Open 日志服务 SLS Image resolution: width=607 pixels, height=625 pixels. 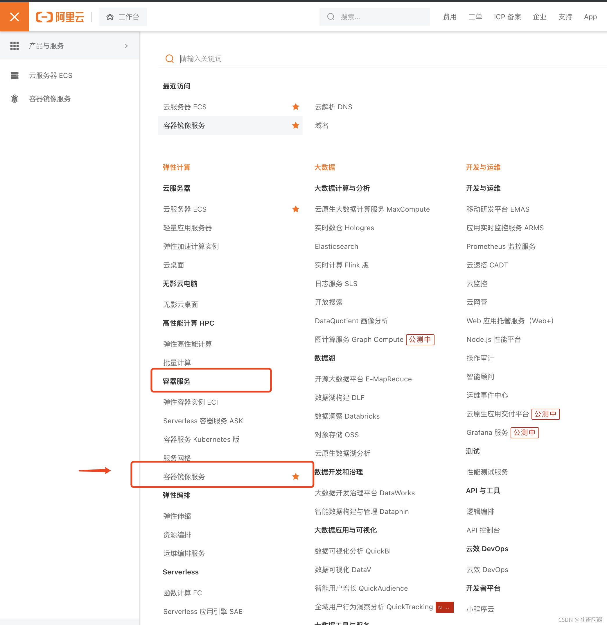tap(336, 284)
